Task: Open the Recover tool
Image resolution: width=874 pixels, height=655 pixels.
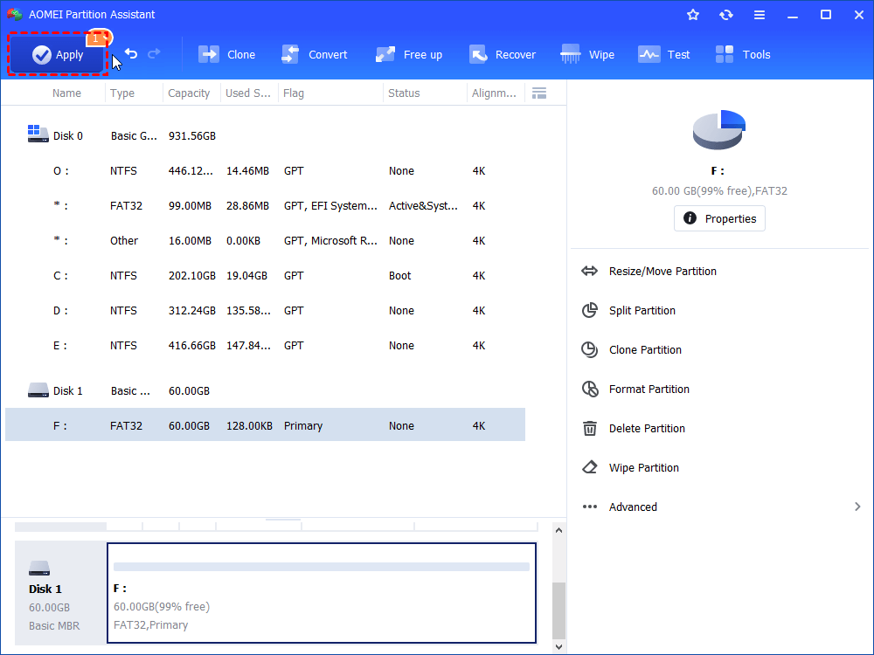Action: pos(503,55)
